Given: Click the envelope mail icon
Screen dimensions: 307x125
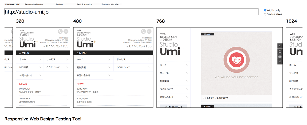Looking at the screenshot, I should [280, 57].
